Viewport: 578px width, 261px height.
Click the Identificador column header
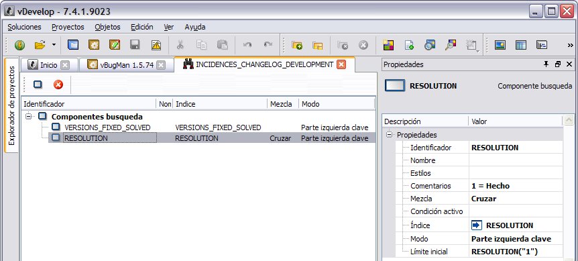point(89,104)
